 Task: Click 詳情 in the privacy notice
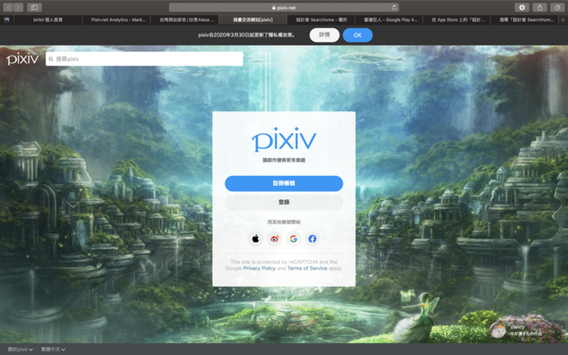(324, 35)
